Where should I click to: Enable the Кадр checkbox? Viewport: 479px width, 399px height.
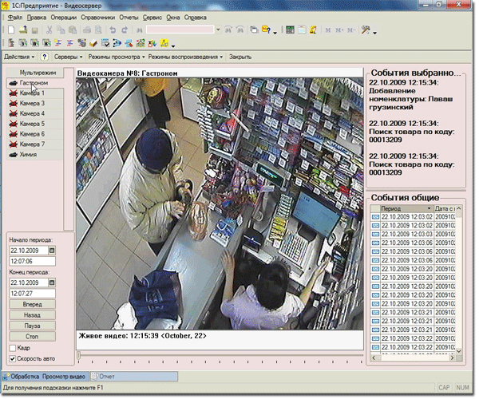click(12, 348)
